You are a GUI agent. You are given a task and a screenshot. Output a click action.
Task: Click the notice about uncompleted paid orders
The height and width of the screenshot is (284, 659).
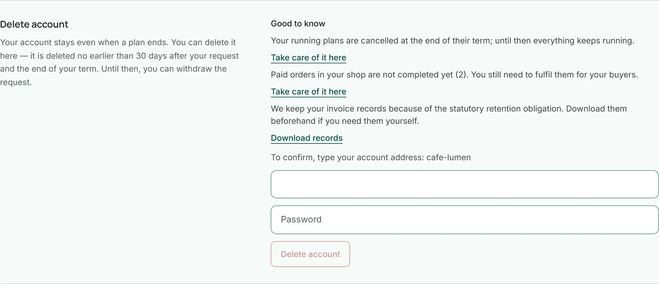pyautogui.click(x=454, y=75)
